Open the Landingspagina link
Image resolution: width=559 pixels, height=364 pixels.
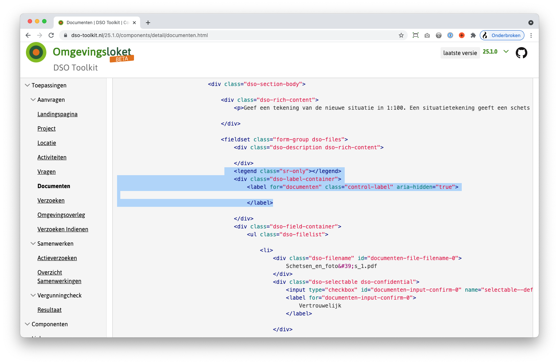point(57,114)
